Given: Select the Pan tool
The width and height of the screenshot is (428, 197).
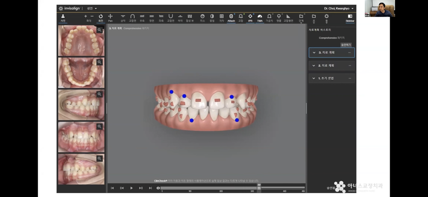Looking at the screenshot, I should [x=110, y=18].
